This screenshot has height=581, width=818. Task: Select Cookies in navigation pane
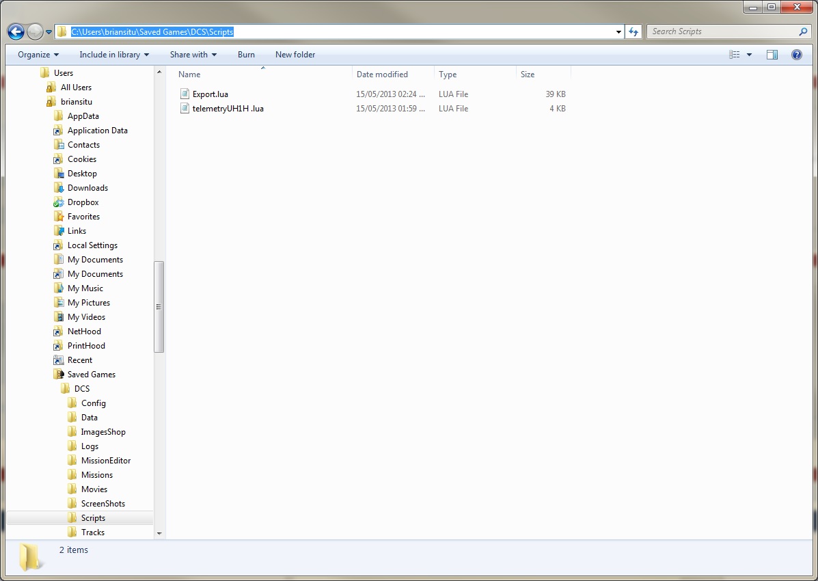coord(82,159)
